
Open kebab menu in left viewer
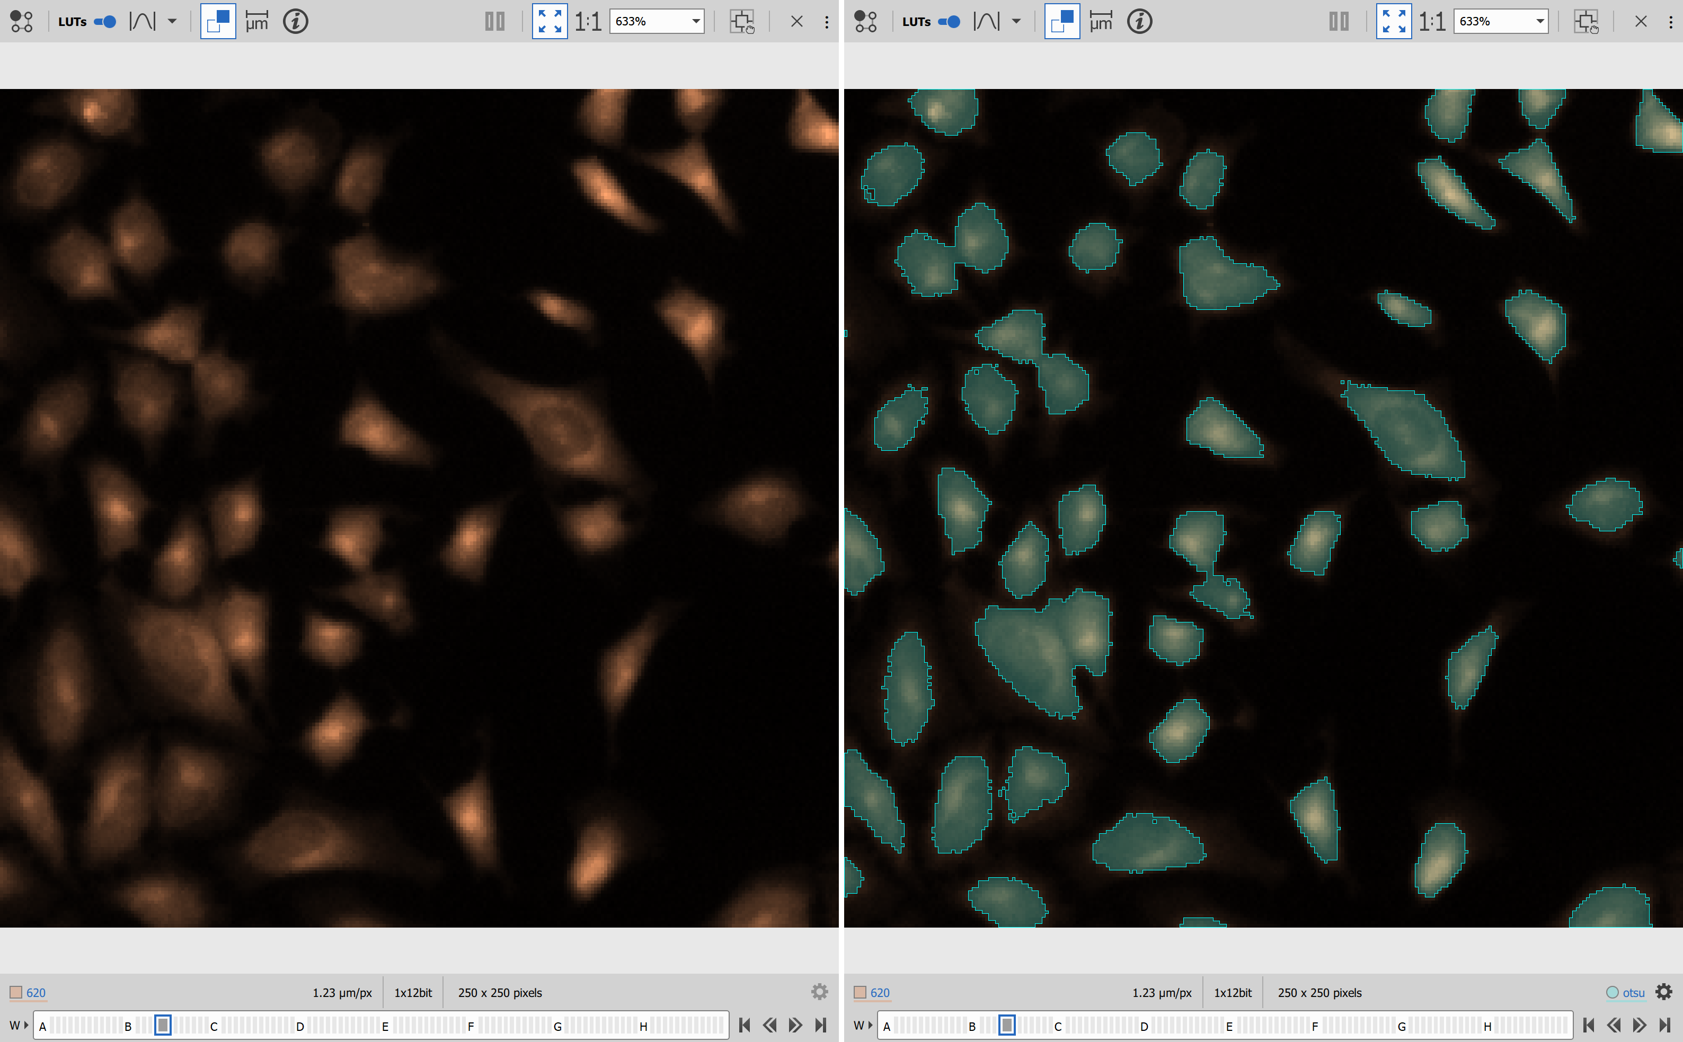click(826, 21)
